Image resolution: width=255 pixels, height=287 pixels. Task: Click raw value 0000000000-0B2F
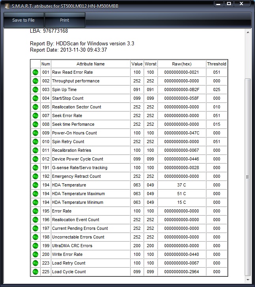tap(182, 90)
